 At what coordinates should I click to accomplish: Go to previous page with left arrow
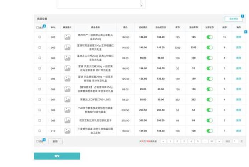pos(163,141)
